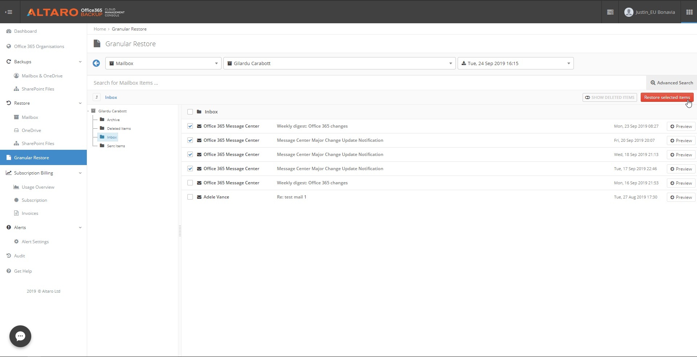The image size is (697, 357).
Task: Open the Mailbox type dropdown
Action: click(163, 63)
